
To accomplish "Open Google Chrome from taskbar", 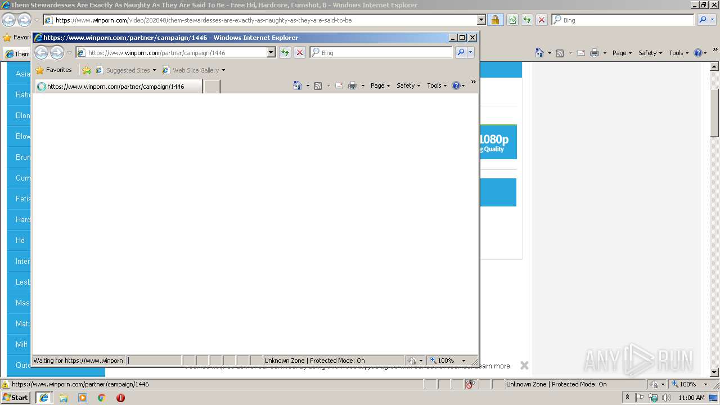I will [101, 398].
